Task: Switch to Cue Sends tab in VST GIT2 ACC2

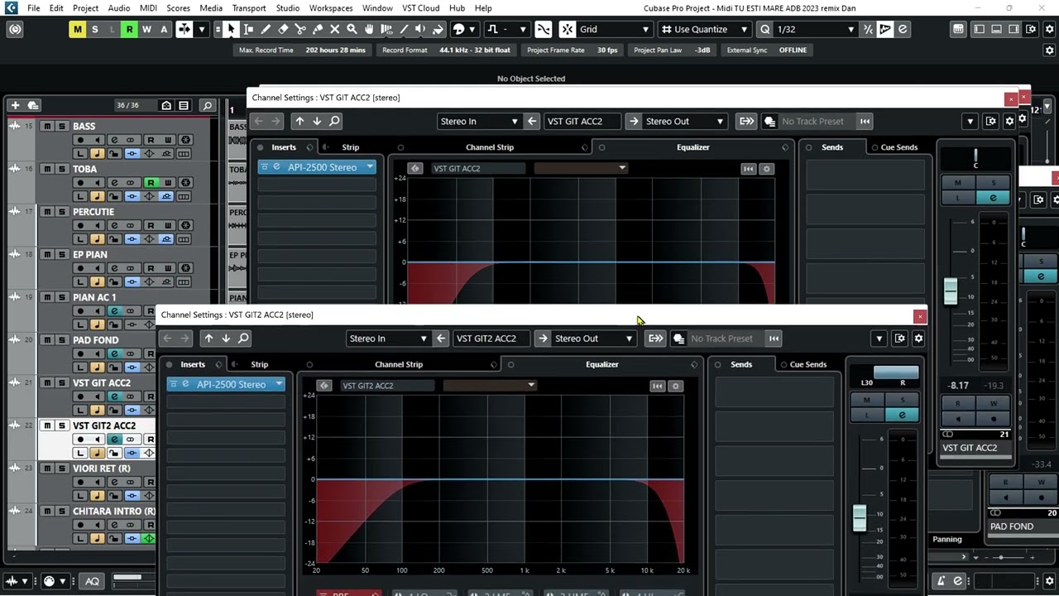Action: [x=807, y=364]
